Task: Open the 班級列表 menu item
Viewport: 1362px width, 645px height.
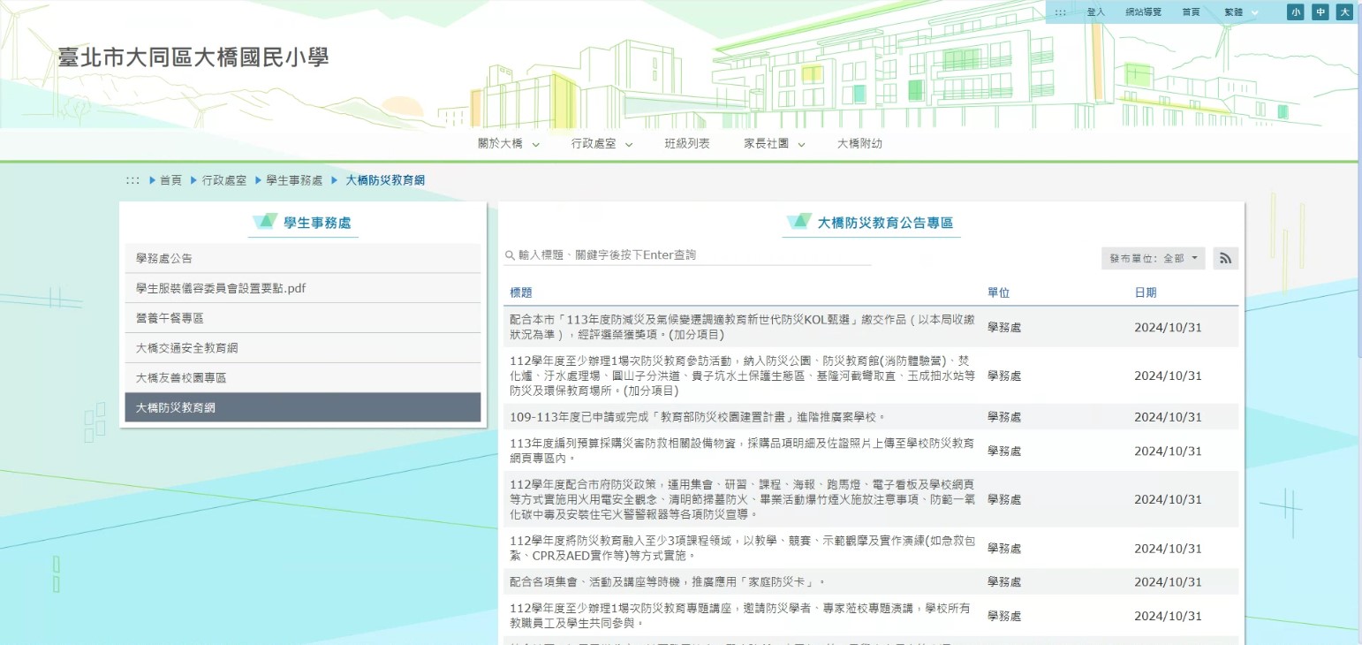Action: [687, 144]
